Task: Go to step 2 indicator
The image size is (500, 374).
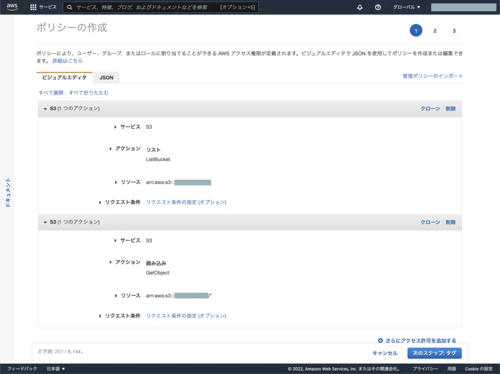Action: 435,31
